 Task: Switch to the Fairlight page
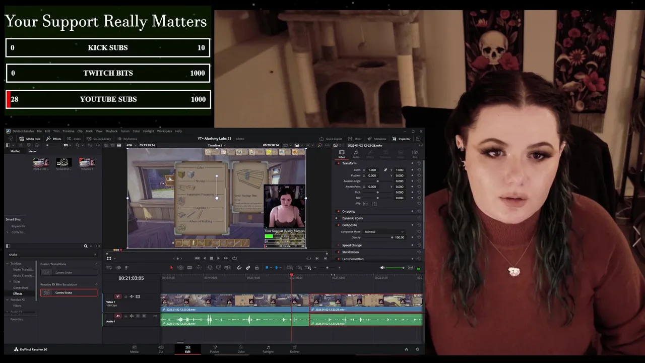click(268, 349)
